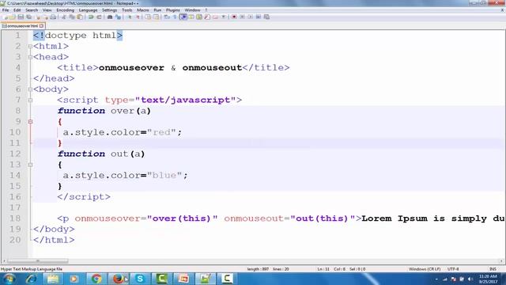Undo the last edit via toolbar
Image resolution: width=506 pixels, height=285 pixels.
[x=91, y=17]
